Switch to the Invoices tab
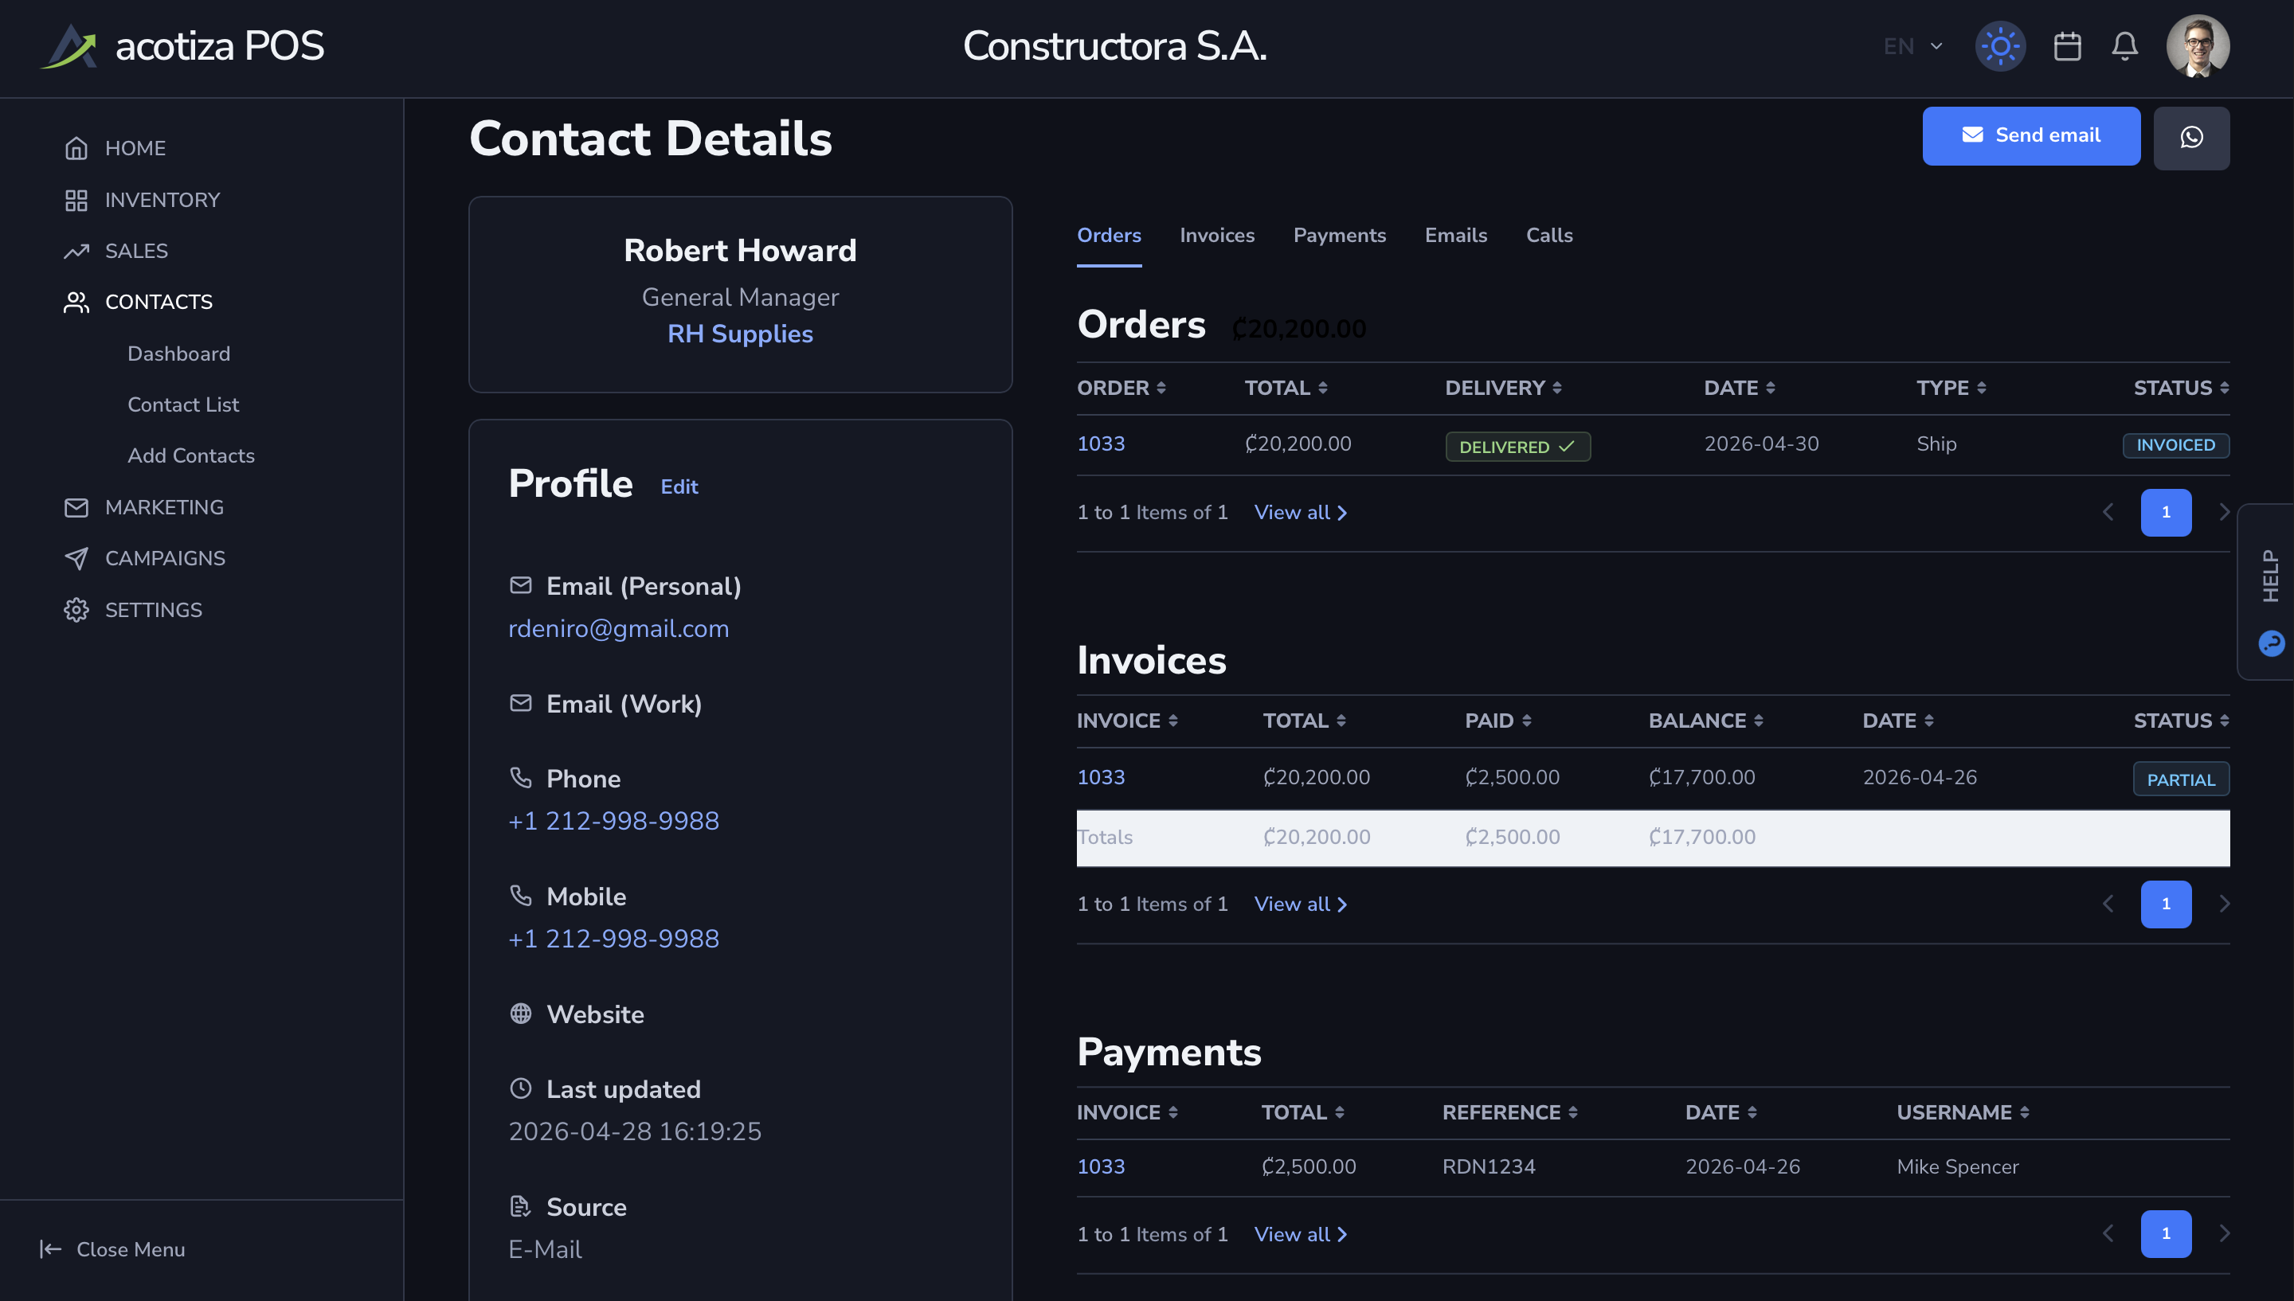2294x1301 pixels. [1217, 236]
